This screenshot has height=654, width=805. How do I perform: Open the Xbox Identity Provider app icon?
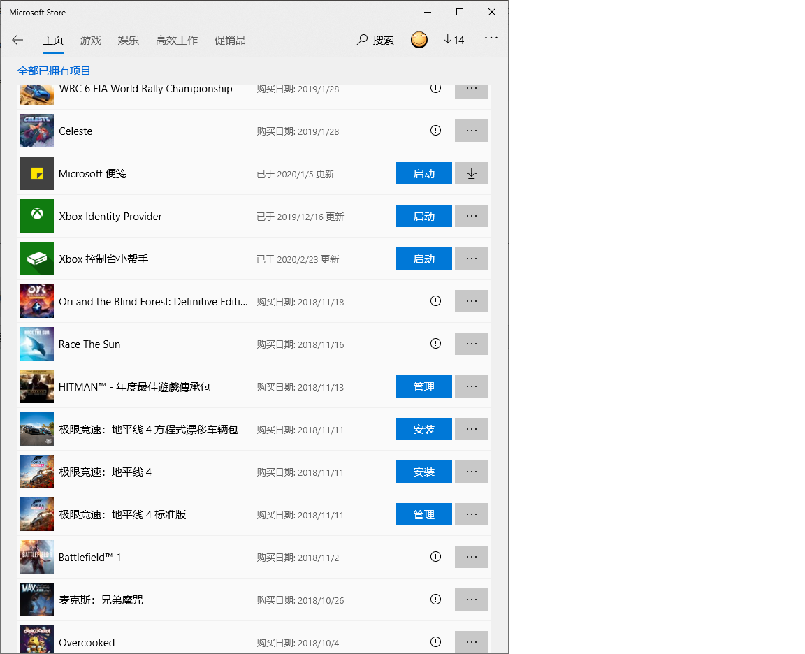tap(37, 216)
